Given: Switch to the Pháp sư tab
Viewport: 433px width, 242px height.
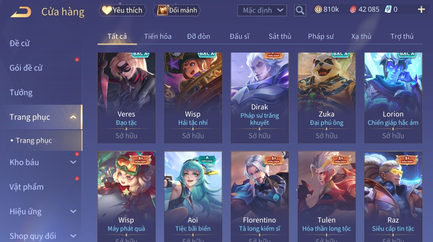Looking at the screenshot, I should coord(321,36).
